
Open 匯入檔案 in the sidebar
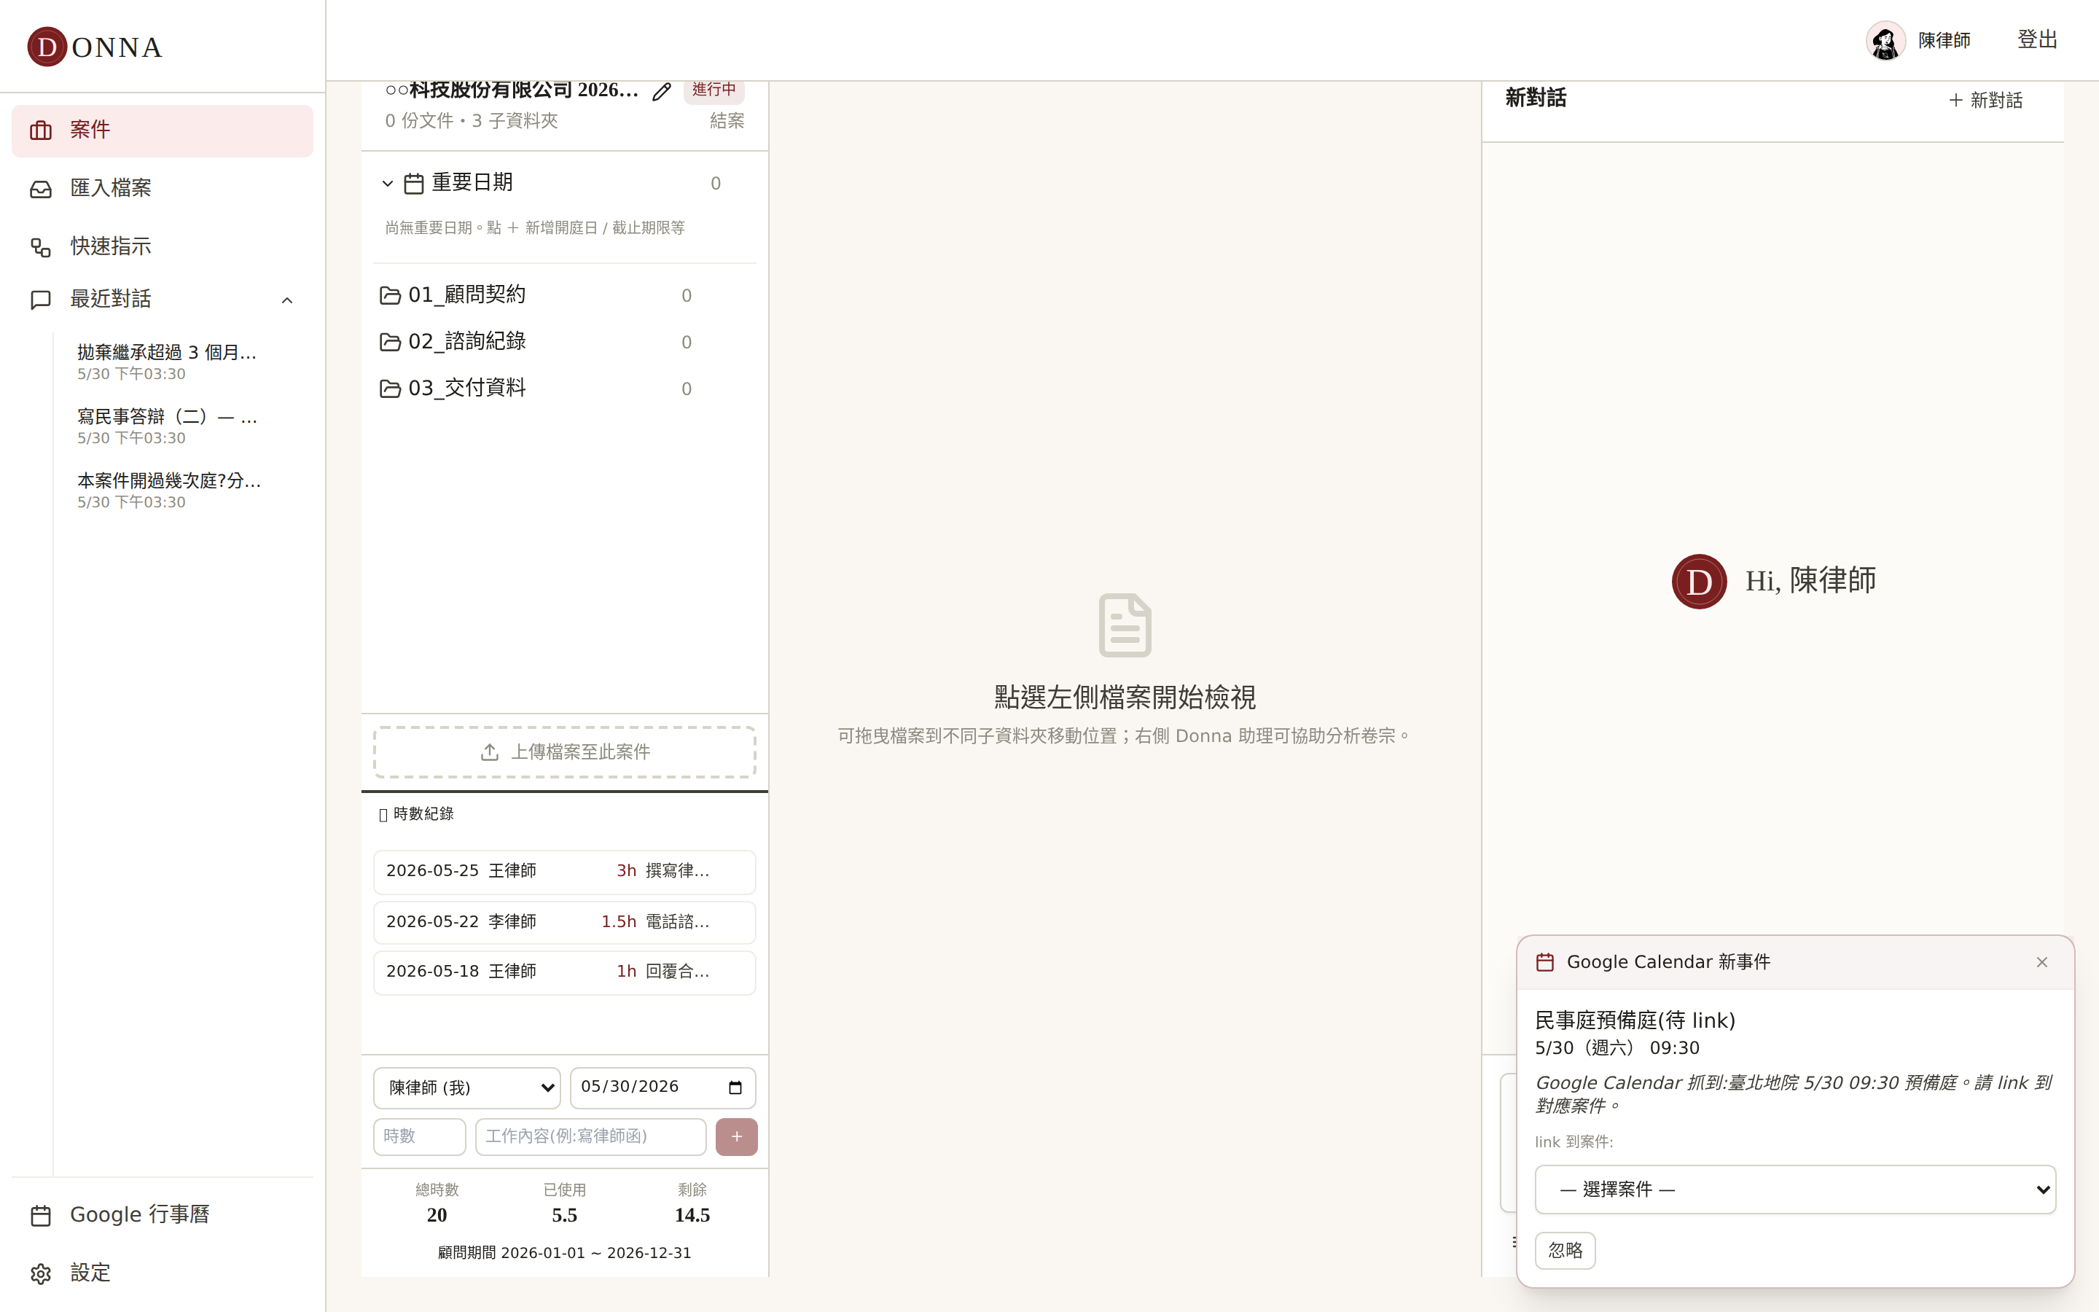(x=163, y=188)
